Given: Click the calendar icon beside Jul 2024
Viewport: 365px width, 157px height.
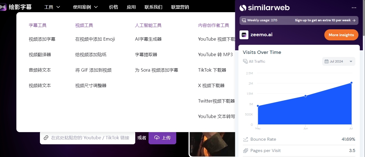Looking at the screenshot, I should pyautogui.click(x=326, y=61).
